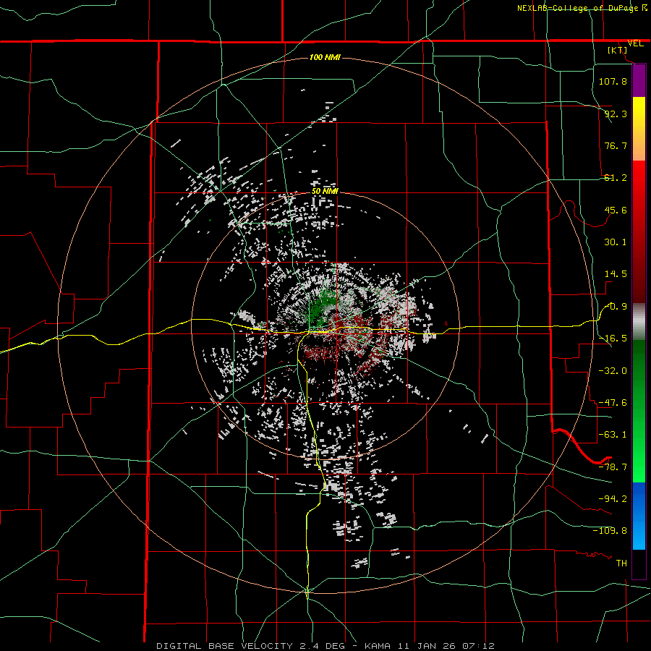Image resolution: width=651 pixels, height=651 pixels.
Task: Click the 30.1 velocity scale value
Action: click(x=616, y=242)
